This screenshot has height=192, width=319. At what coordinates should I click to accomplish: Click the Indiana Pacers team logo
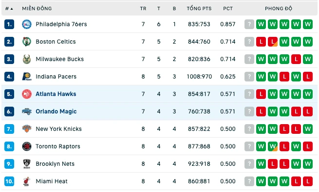point(27,77)
